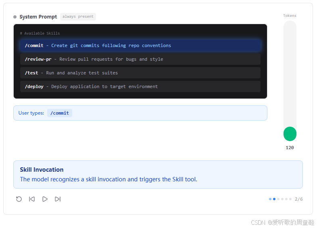Select the /deploy skill row
This screenshot has width=317, height=228.
(140, 86)
